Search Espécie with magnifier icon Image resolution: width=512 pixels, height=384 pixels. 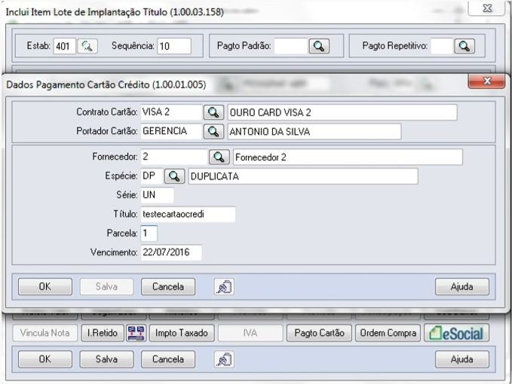[x=174, y=176]
